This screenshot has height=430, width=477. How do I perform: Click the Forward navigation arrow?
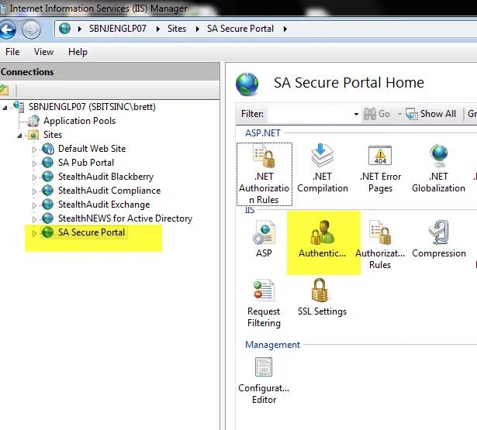pyautogui.click(x=31, y=29)
